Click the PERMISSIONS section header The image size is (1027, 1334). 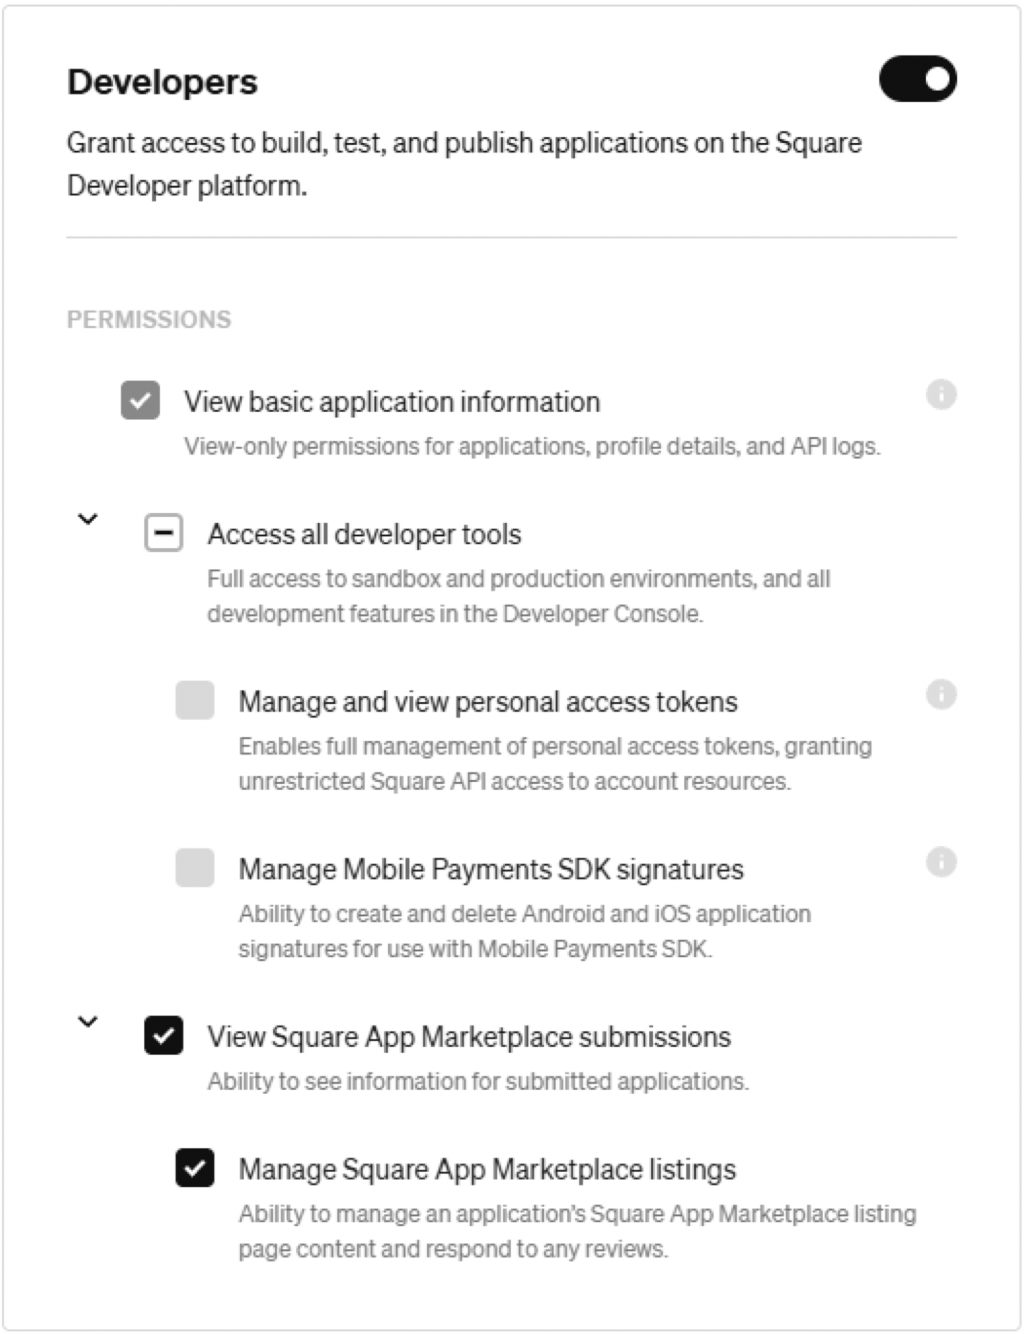tap(149, 319)
